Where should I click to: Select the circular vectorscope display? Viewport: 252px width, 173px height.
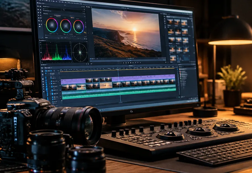(x=80, y=52)
